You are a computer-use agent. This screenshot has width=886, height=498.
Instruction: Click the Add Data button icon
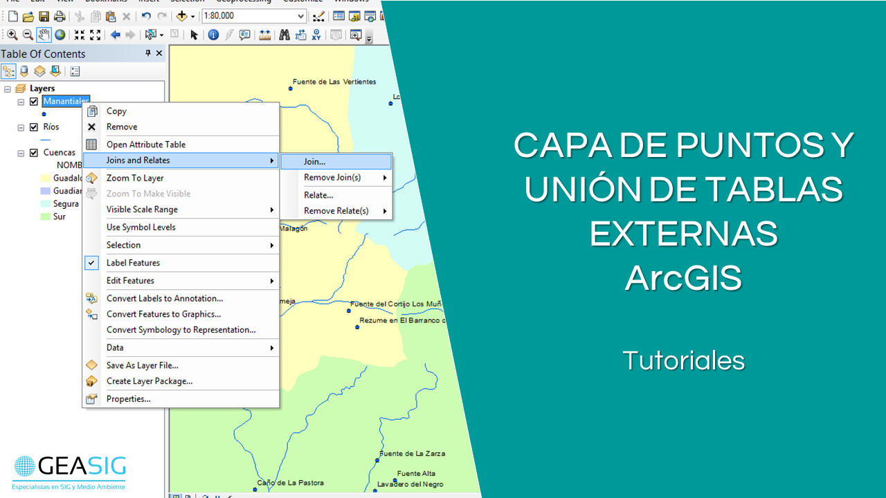tap(182, 16)
